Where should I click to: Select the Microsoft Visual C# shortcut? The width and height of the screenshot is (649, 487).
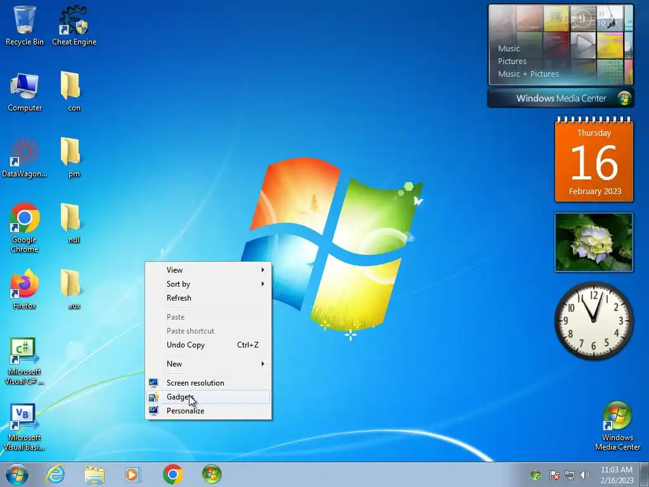tap(25, 361)
